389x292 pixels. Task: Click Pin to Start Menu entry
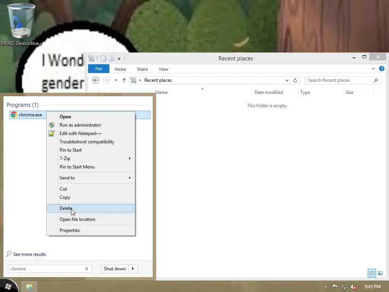[91, 167]
